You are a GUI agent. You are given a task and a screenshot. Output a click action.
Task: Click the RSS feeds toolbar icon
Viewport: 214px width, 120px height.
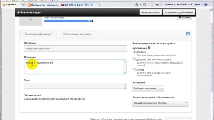pos(145,4)
